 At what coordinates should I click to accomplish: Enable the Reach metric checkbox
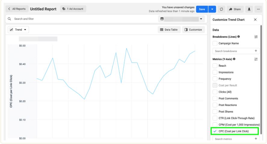pos(215,66)
